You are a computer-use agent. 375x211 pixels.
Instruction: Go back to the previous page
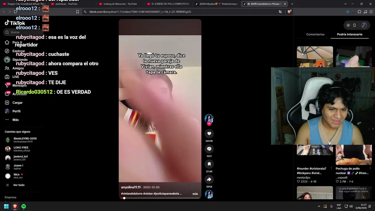[4, 12]
